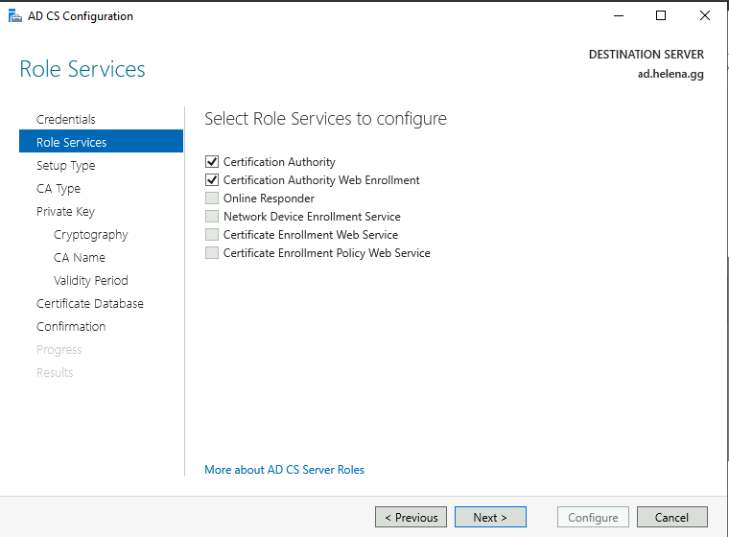This screenshot has width=729, height=537.
Task: Open the Private Key section
Action: coord(65,212)
